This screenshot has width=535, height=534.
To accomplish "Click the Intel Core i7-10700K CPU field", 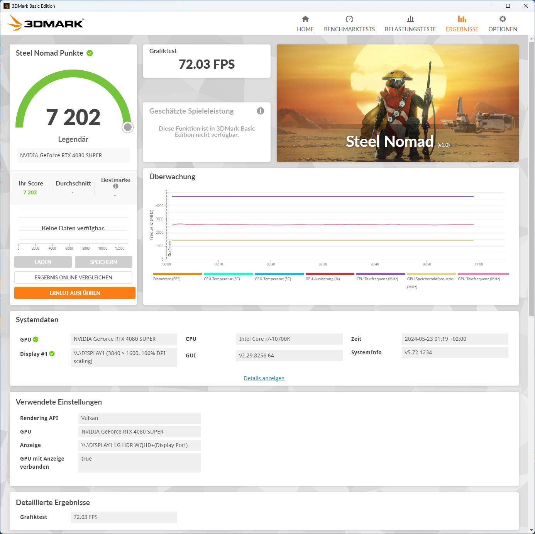I will click(x=289, y=339).
